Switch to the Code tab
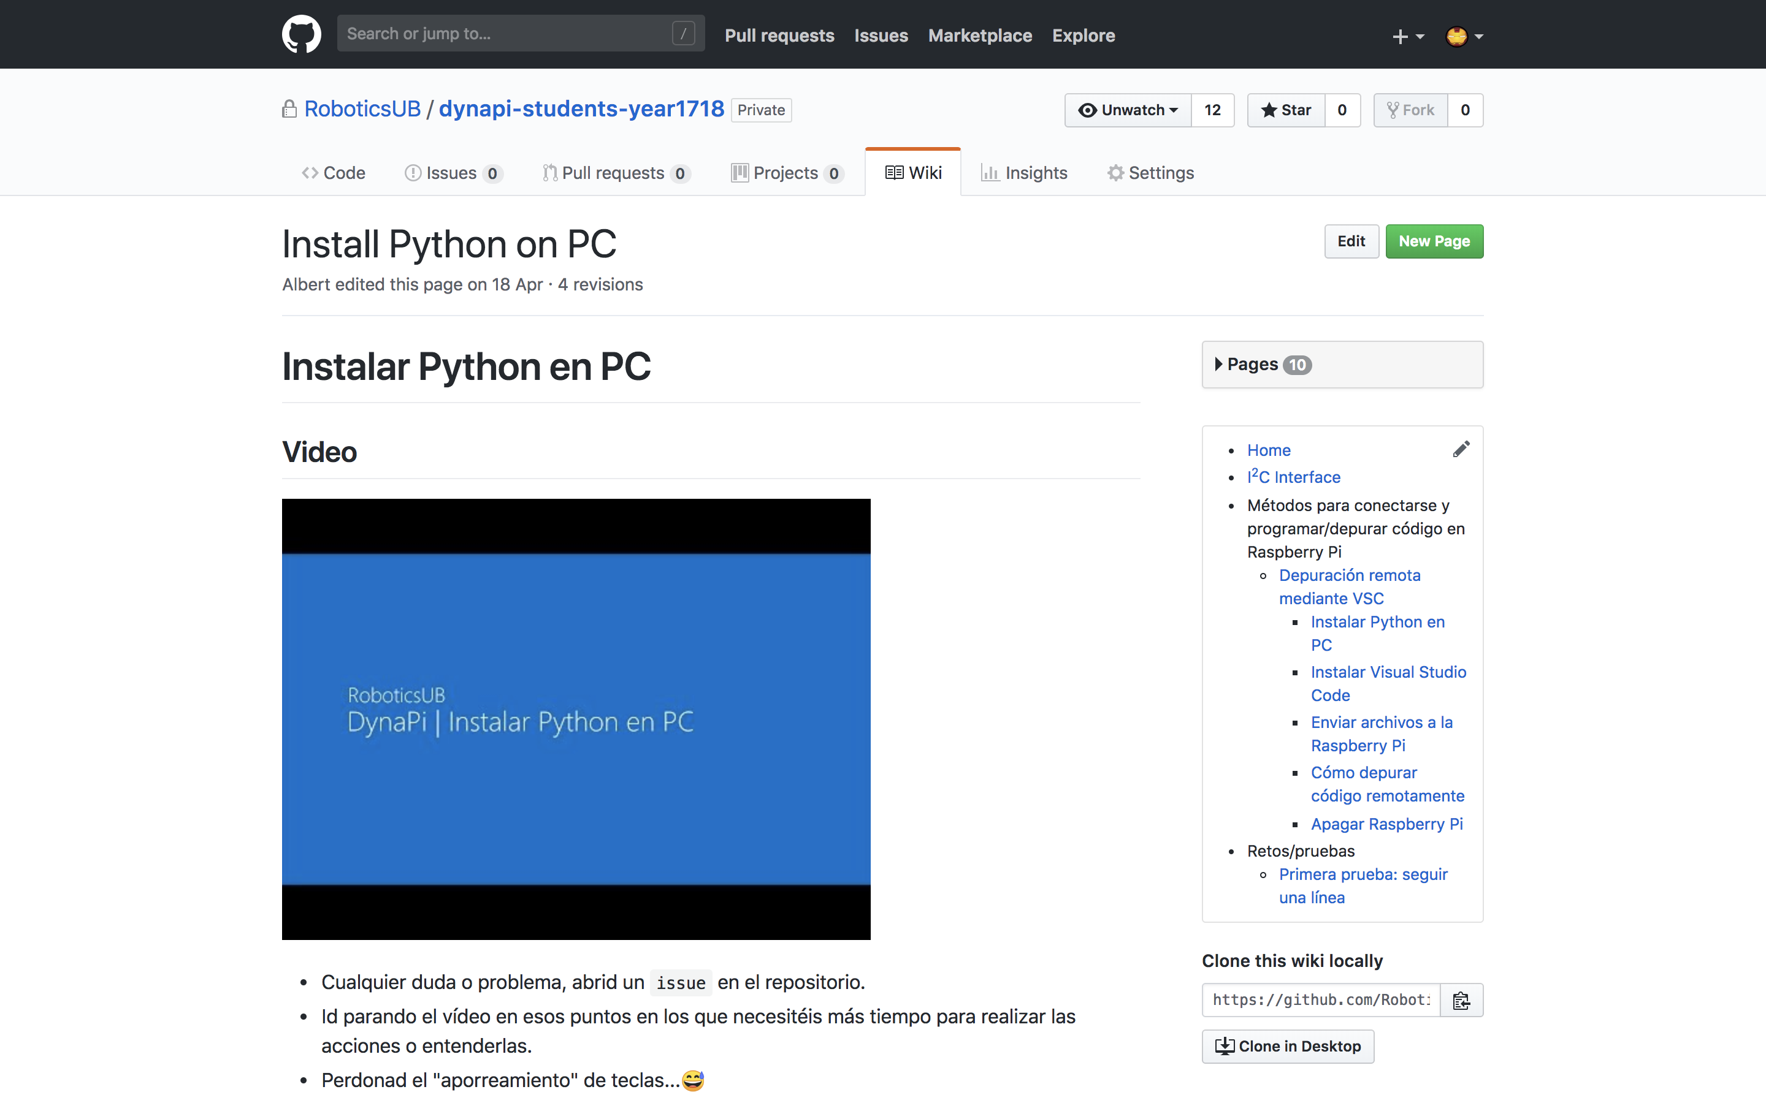 pos(334,173)
